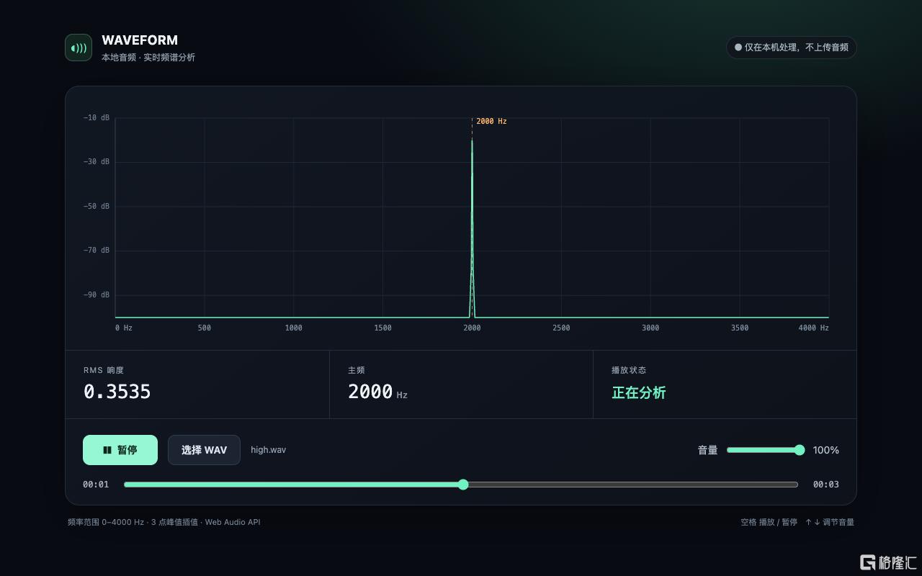Click the elapsed time 00:01
This screenshot has width=922, height=576.
pos(96,485)
